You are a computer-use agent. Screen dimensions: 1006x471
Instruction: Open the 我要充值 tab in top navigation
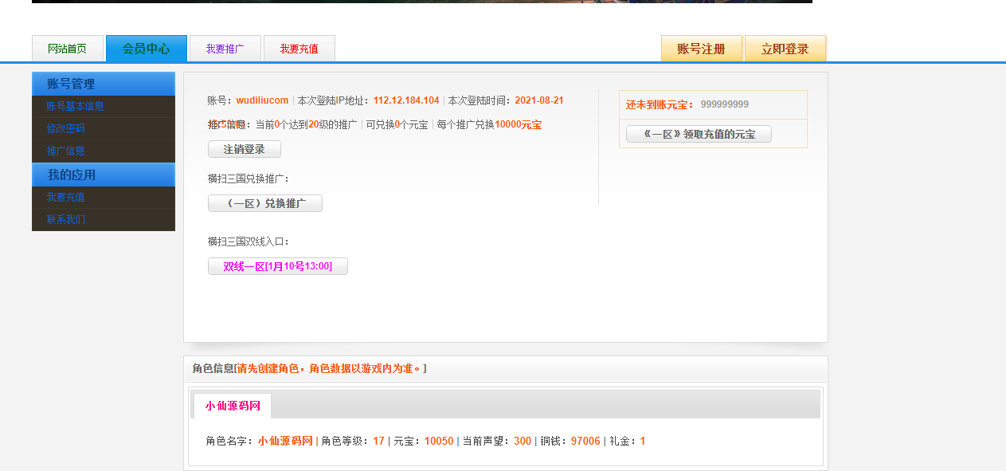[299, 49]
